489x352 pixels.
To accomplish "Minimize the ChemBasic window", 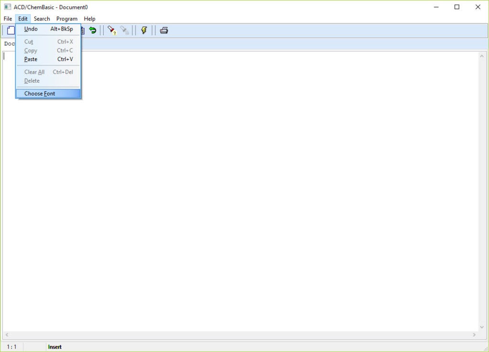I will pyautogui.click(x=436, y=7).
